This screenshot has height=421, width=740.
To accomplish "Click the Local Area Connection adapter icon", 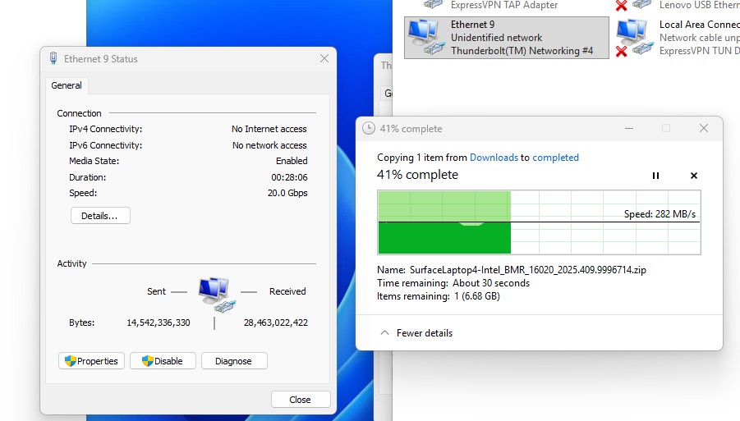I will pyautogui.click(x=634, y=38).
